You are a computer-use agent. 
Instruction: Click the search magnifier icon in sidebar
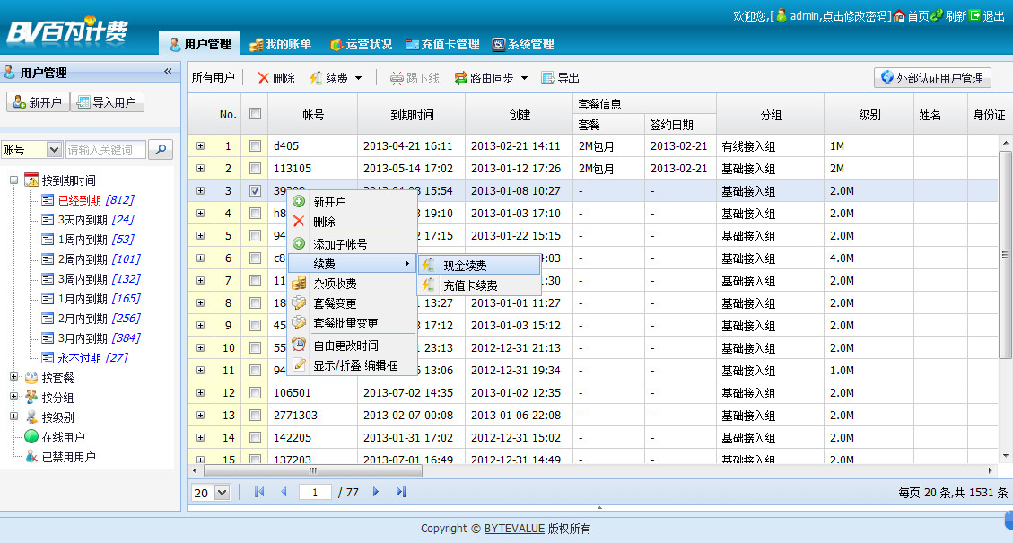[161, 149]
